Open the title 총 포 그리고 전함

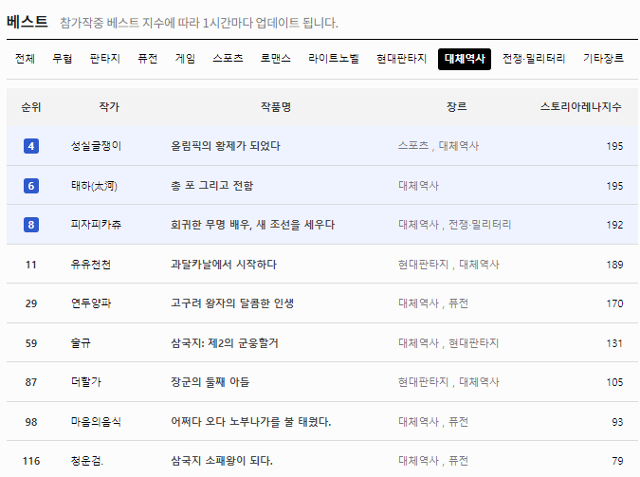211,186
